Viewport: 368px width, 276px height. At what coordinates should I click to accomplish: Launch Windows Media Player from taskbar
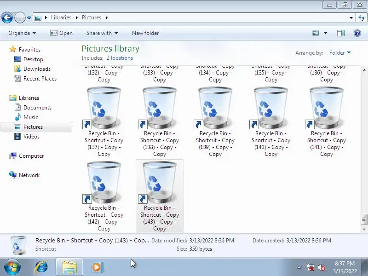(x=97, y=267)
